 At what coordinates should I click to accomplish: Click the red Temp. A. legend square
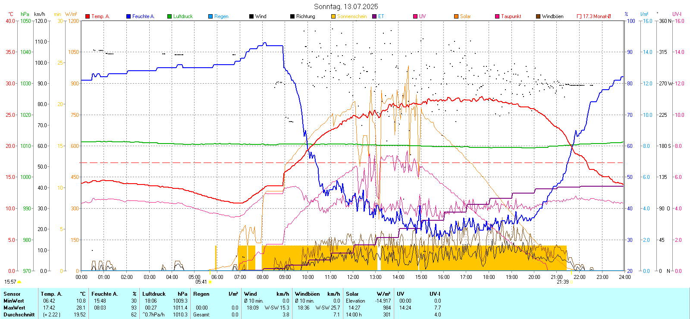coord(88,16)
